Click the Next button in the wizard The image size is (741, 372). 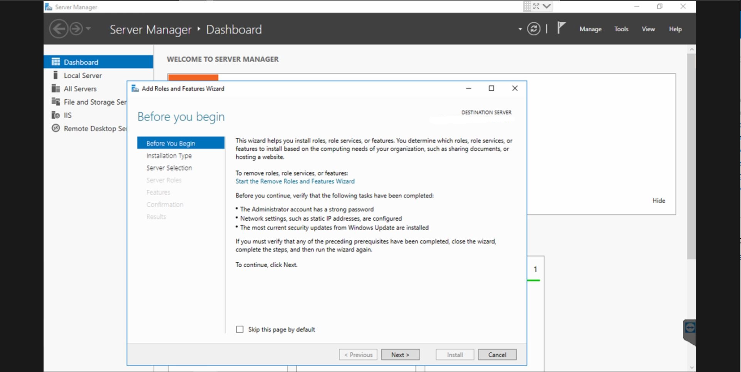(x=400, y=355)
